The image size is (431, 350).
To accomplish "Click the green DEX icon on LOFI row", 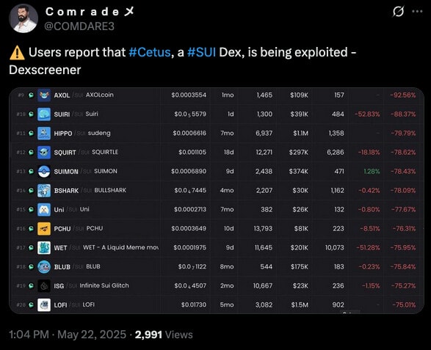I will pyautogui.click(x=32, y=305).
